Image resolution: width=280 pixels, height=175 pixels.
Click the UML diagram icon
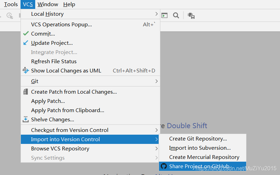[26, 70]
